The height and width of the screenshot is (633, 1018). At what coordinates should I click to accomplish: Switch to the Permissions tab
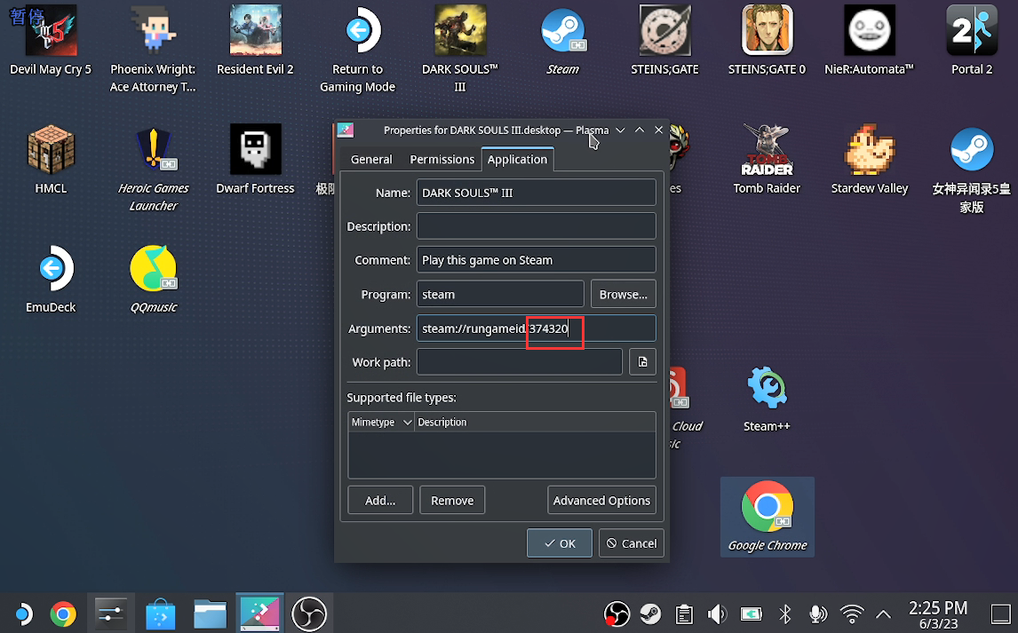click(x=442, y=160)
